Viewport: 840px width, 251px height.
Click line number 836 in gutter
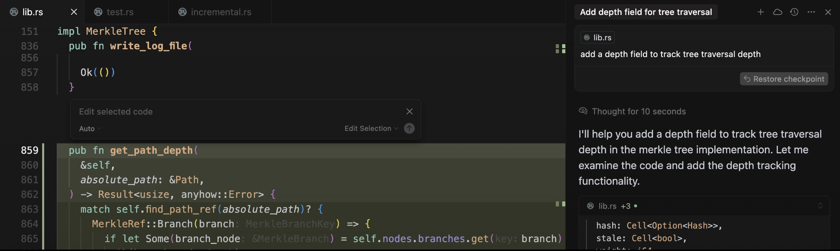(30, 46)
